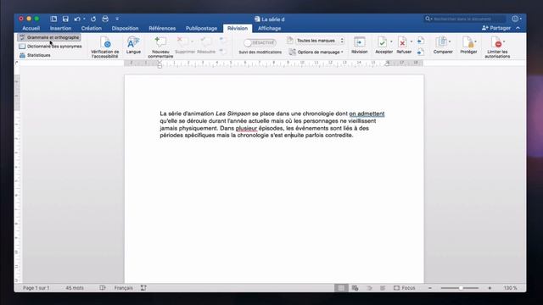Open Options de marquage dropdown

316,53
